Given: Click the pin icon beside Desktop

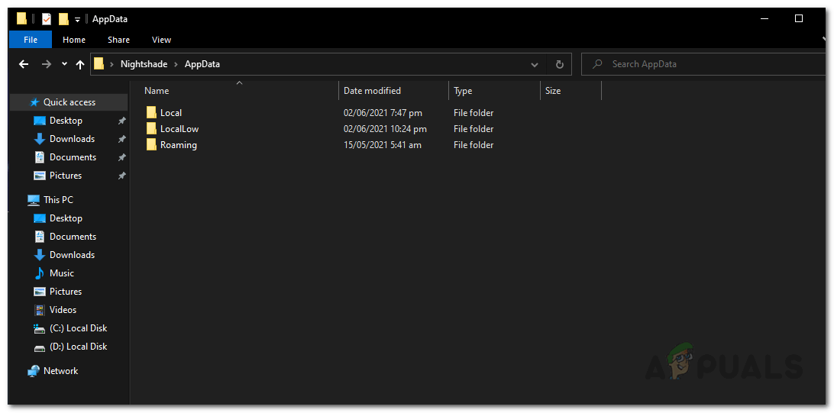Looking at the screenshot, I should 121,121.
